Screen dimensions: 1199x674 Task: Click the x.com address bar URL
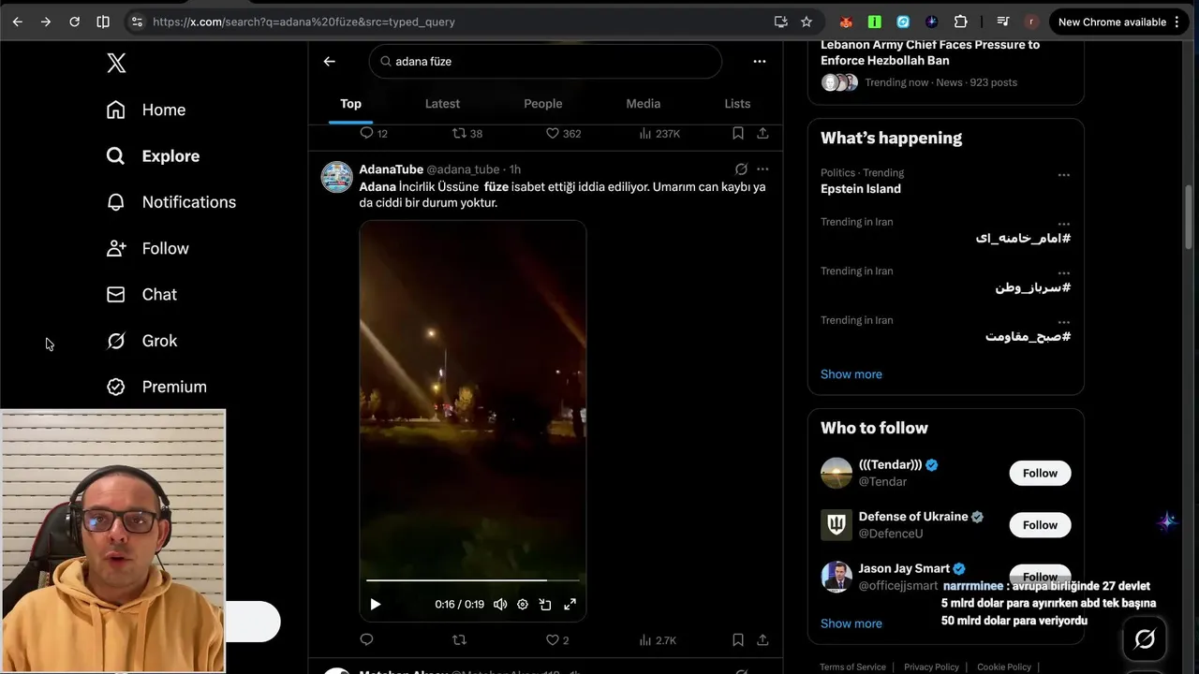coord(303,22)
